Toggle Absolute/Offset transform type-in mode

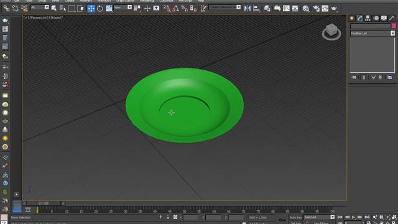click(x=175, y=217)
